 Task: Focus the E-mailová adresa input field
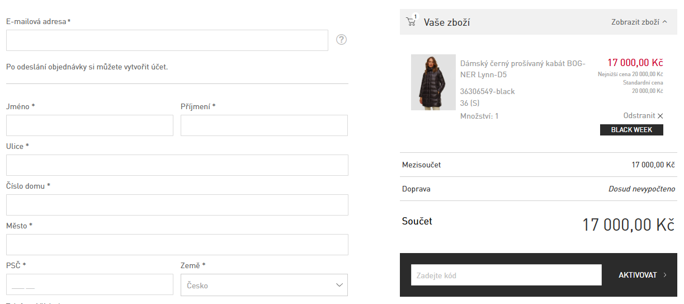167,40
